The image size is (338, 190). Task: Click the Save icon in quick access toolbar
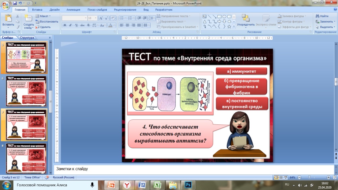click(15, 3)
